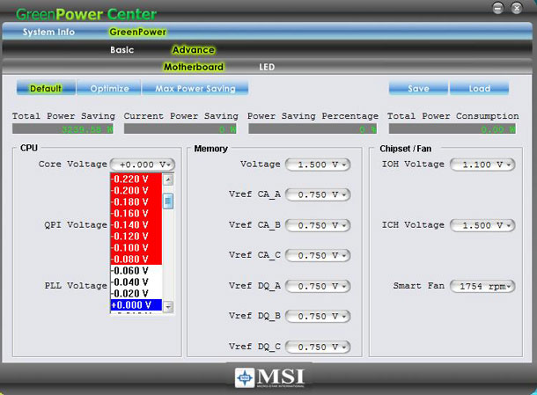Open IOH Voltage dropdown

click(x=482, y=165)
